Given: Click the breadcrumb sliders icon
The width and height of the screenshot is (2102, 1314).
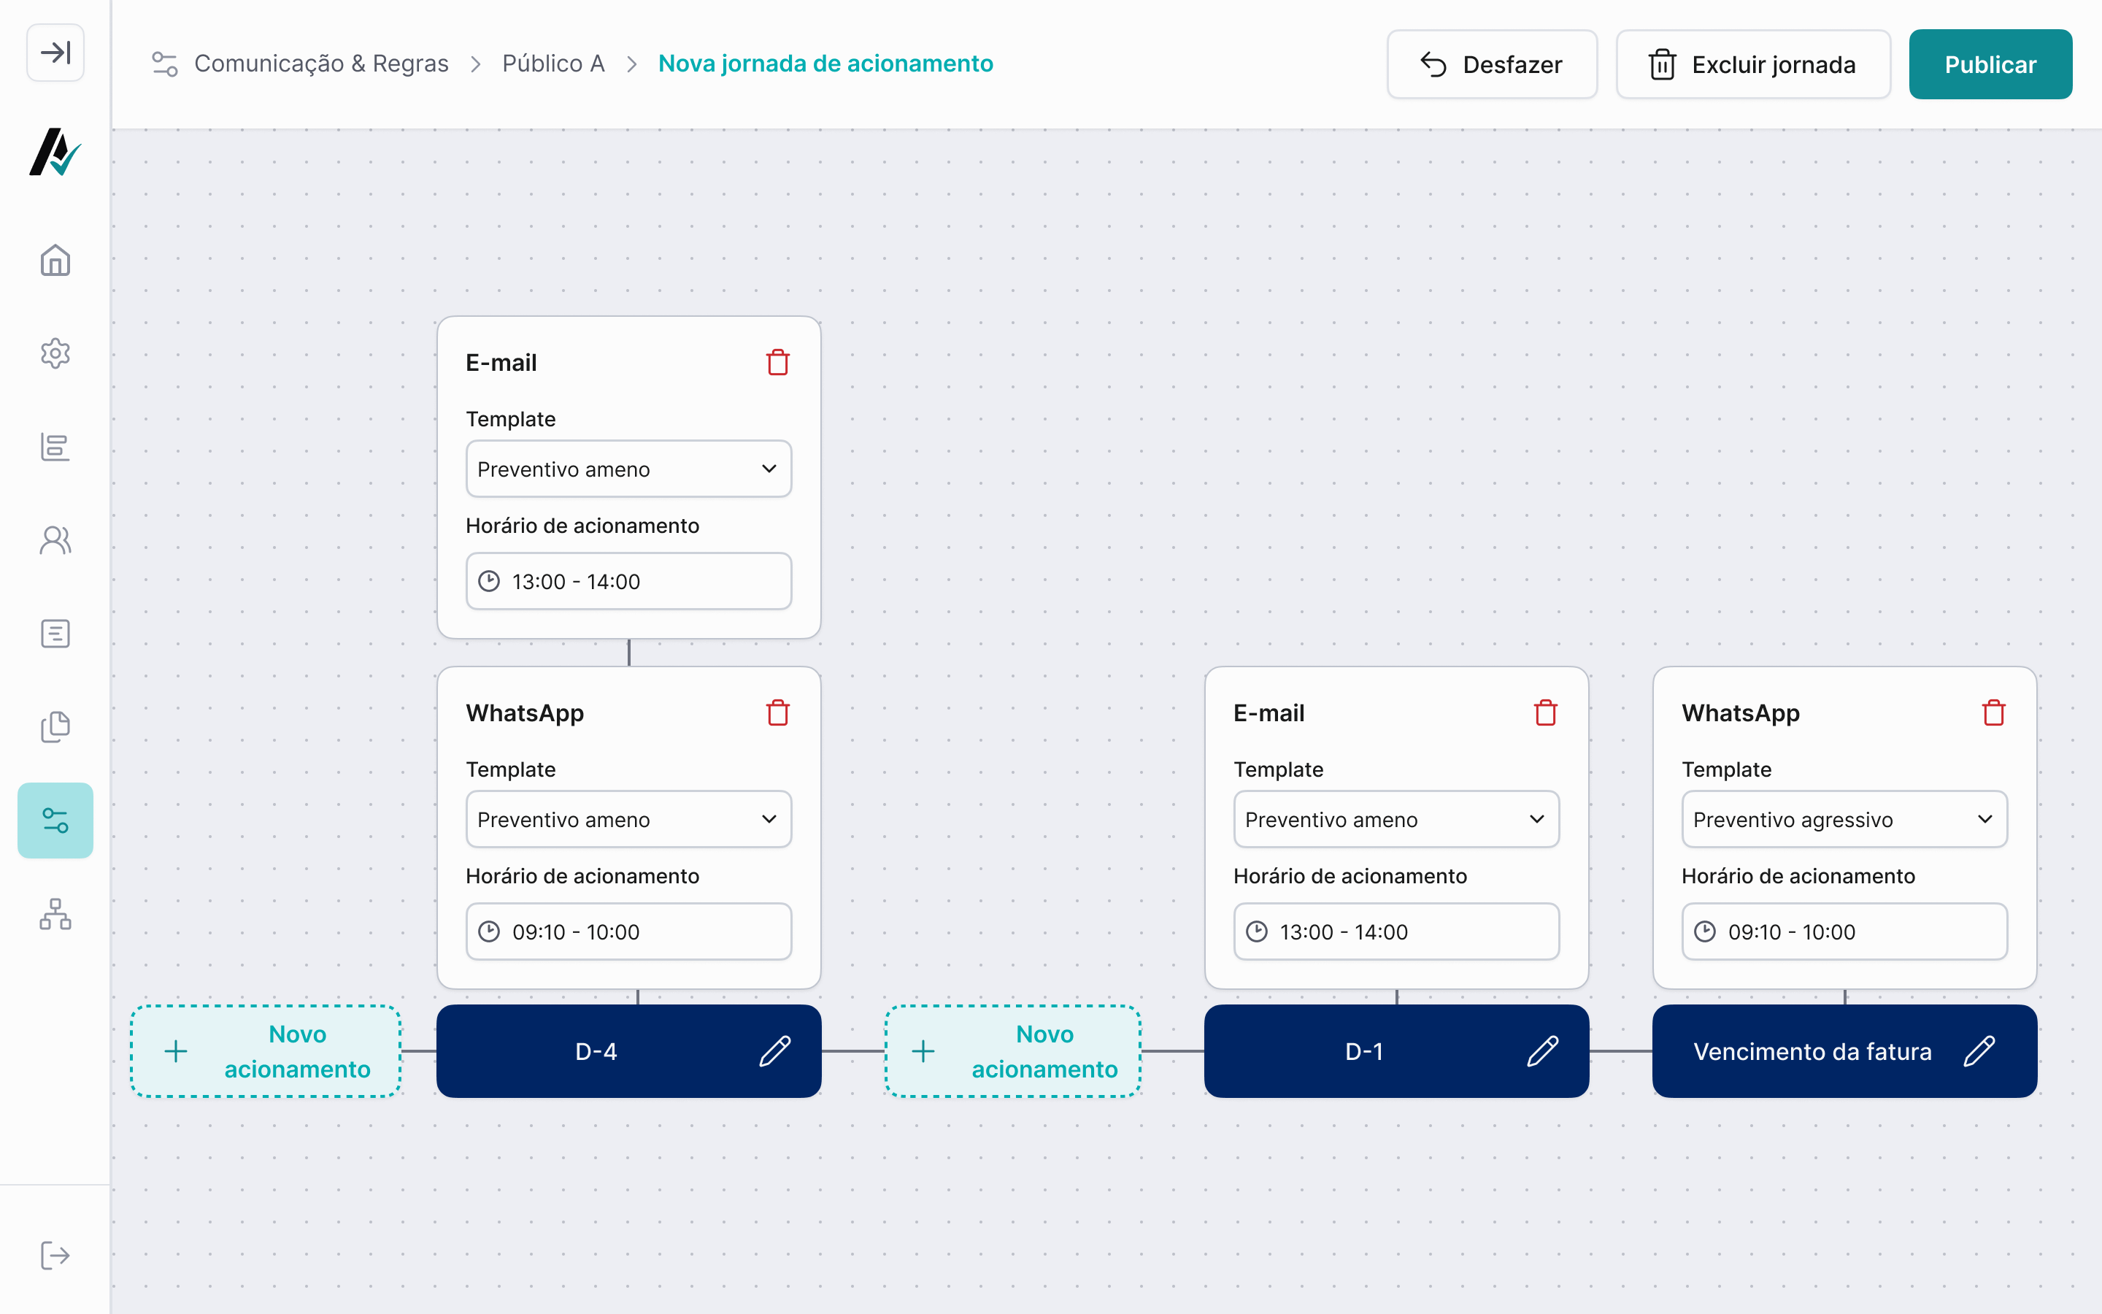Looking at the screenshot, I should click(165, 64).
